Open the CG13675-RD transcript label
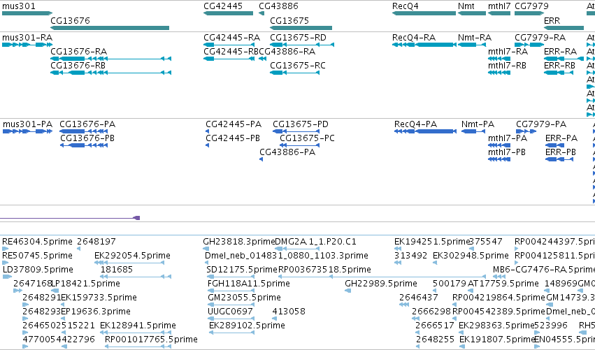The width and height of the screenshot is (595, 350). [298, 38]
